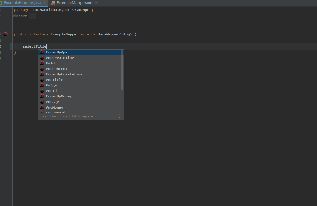
Task: Click the collapsed import ellipsis placeholder
Action: [x=32, y=16]
